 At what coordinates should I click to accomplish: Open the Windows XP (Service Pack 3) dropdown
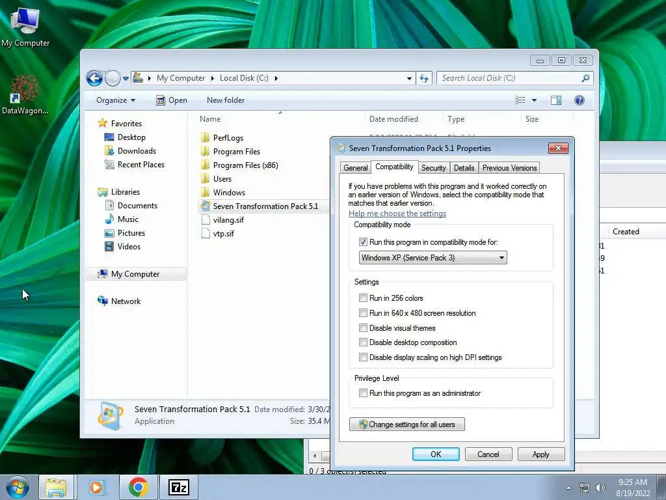pos(433,258)
